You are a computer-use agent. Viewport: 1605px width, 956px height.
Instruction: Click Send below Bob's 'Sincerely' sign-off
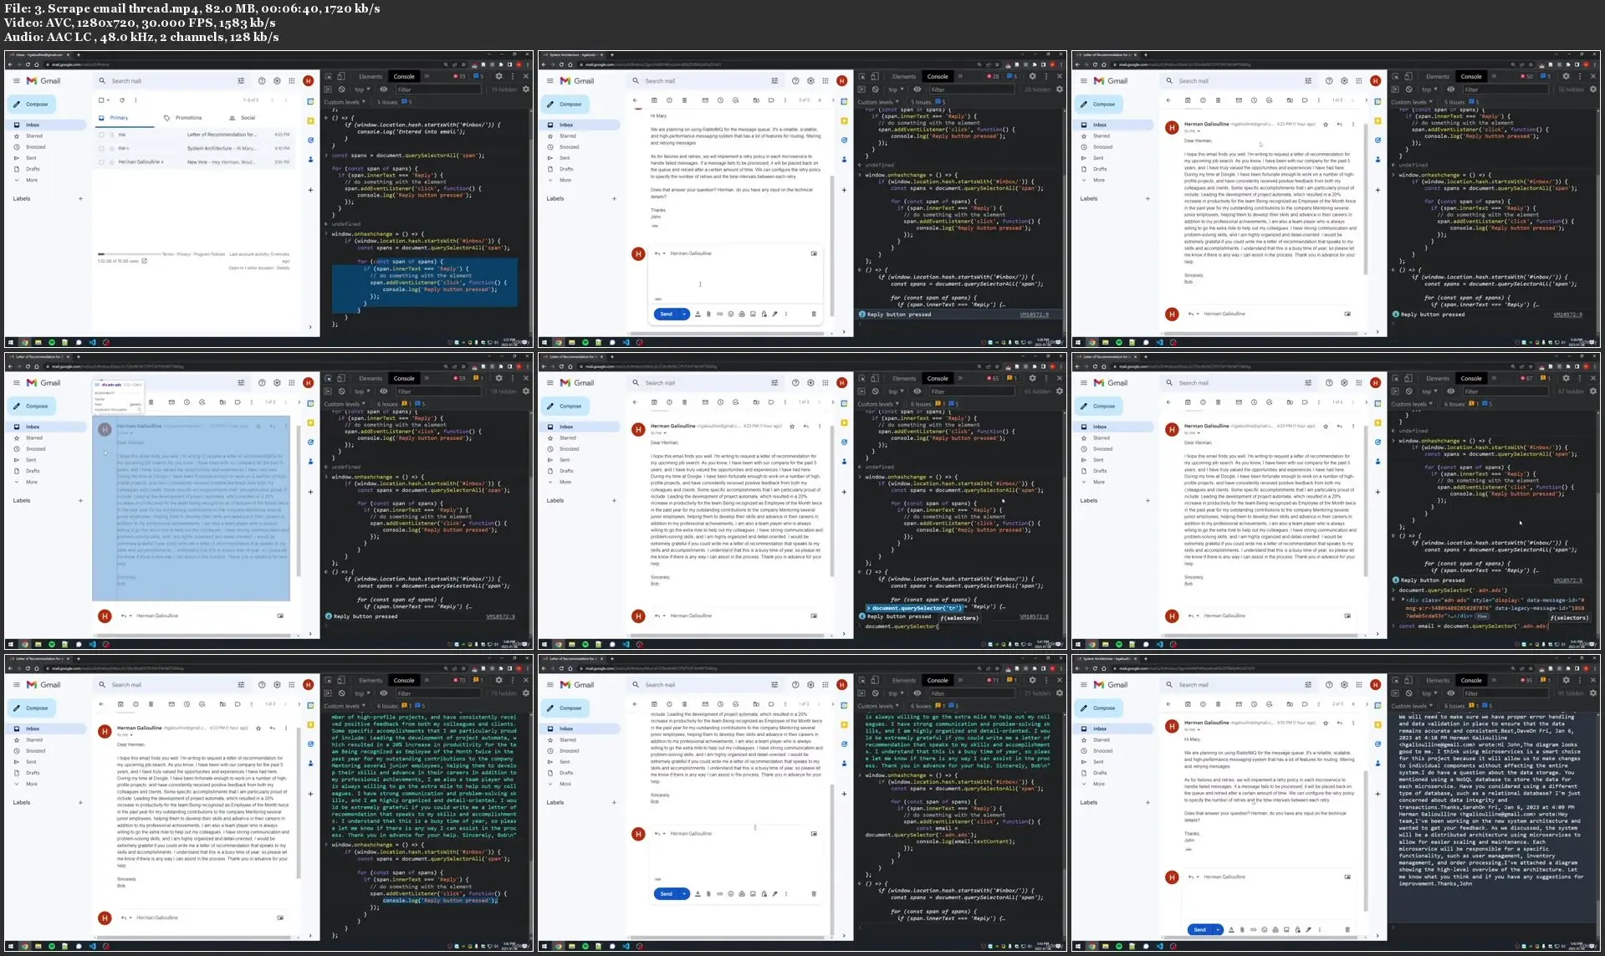[x=666, y=893]
